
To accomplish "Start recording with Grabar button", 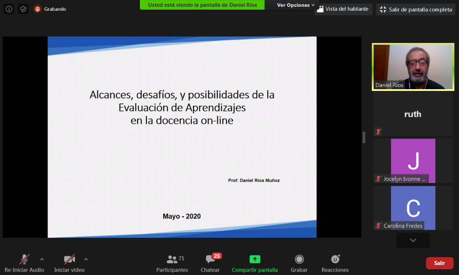I will (299, 263).
